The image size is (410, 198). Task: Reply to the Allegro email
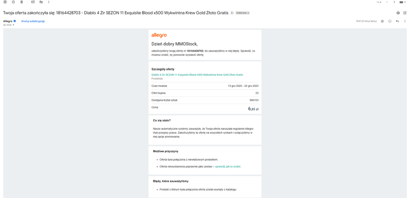[397, 21]
